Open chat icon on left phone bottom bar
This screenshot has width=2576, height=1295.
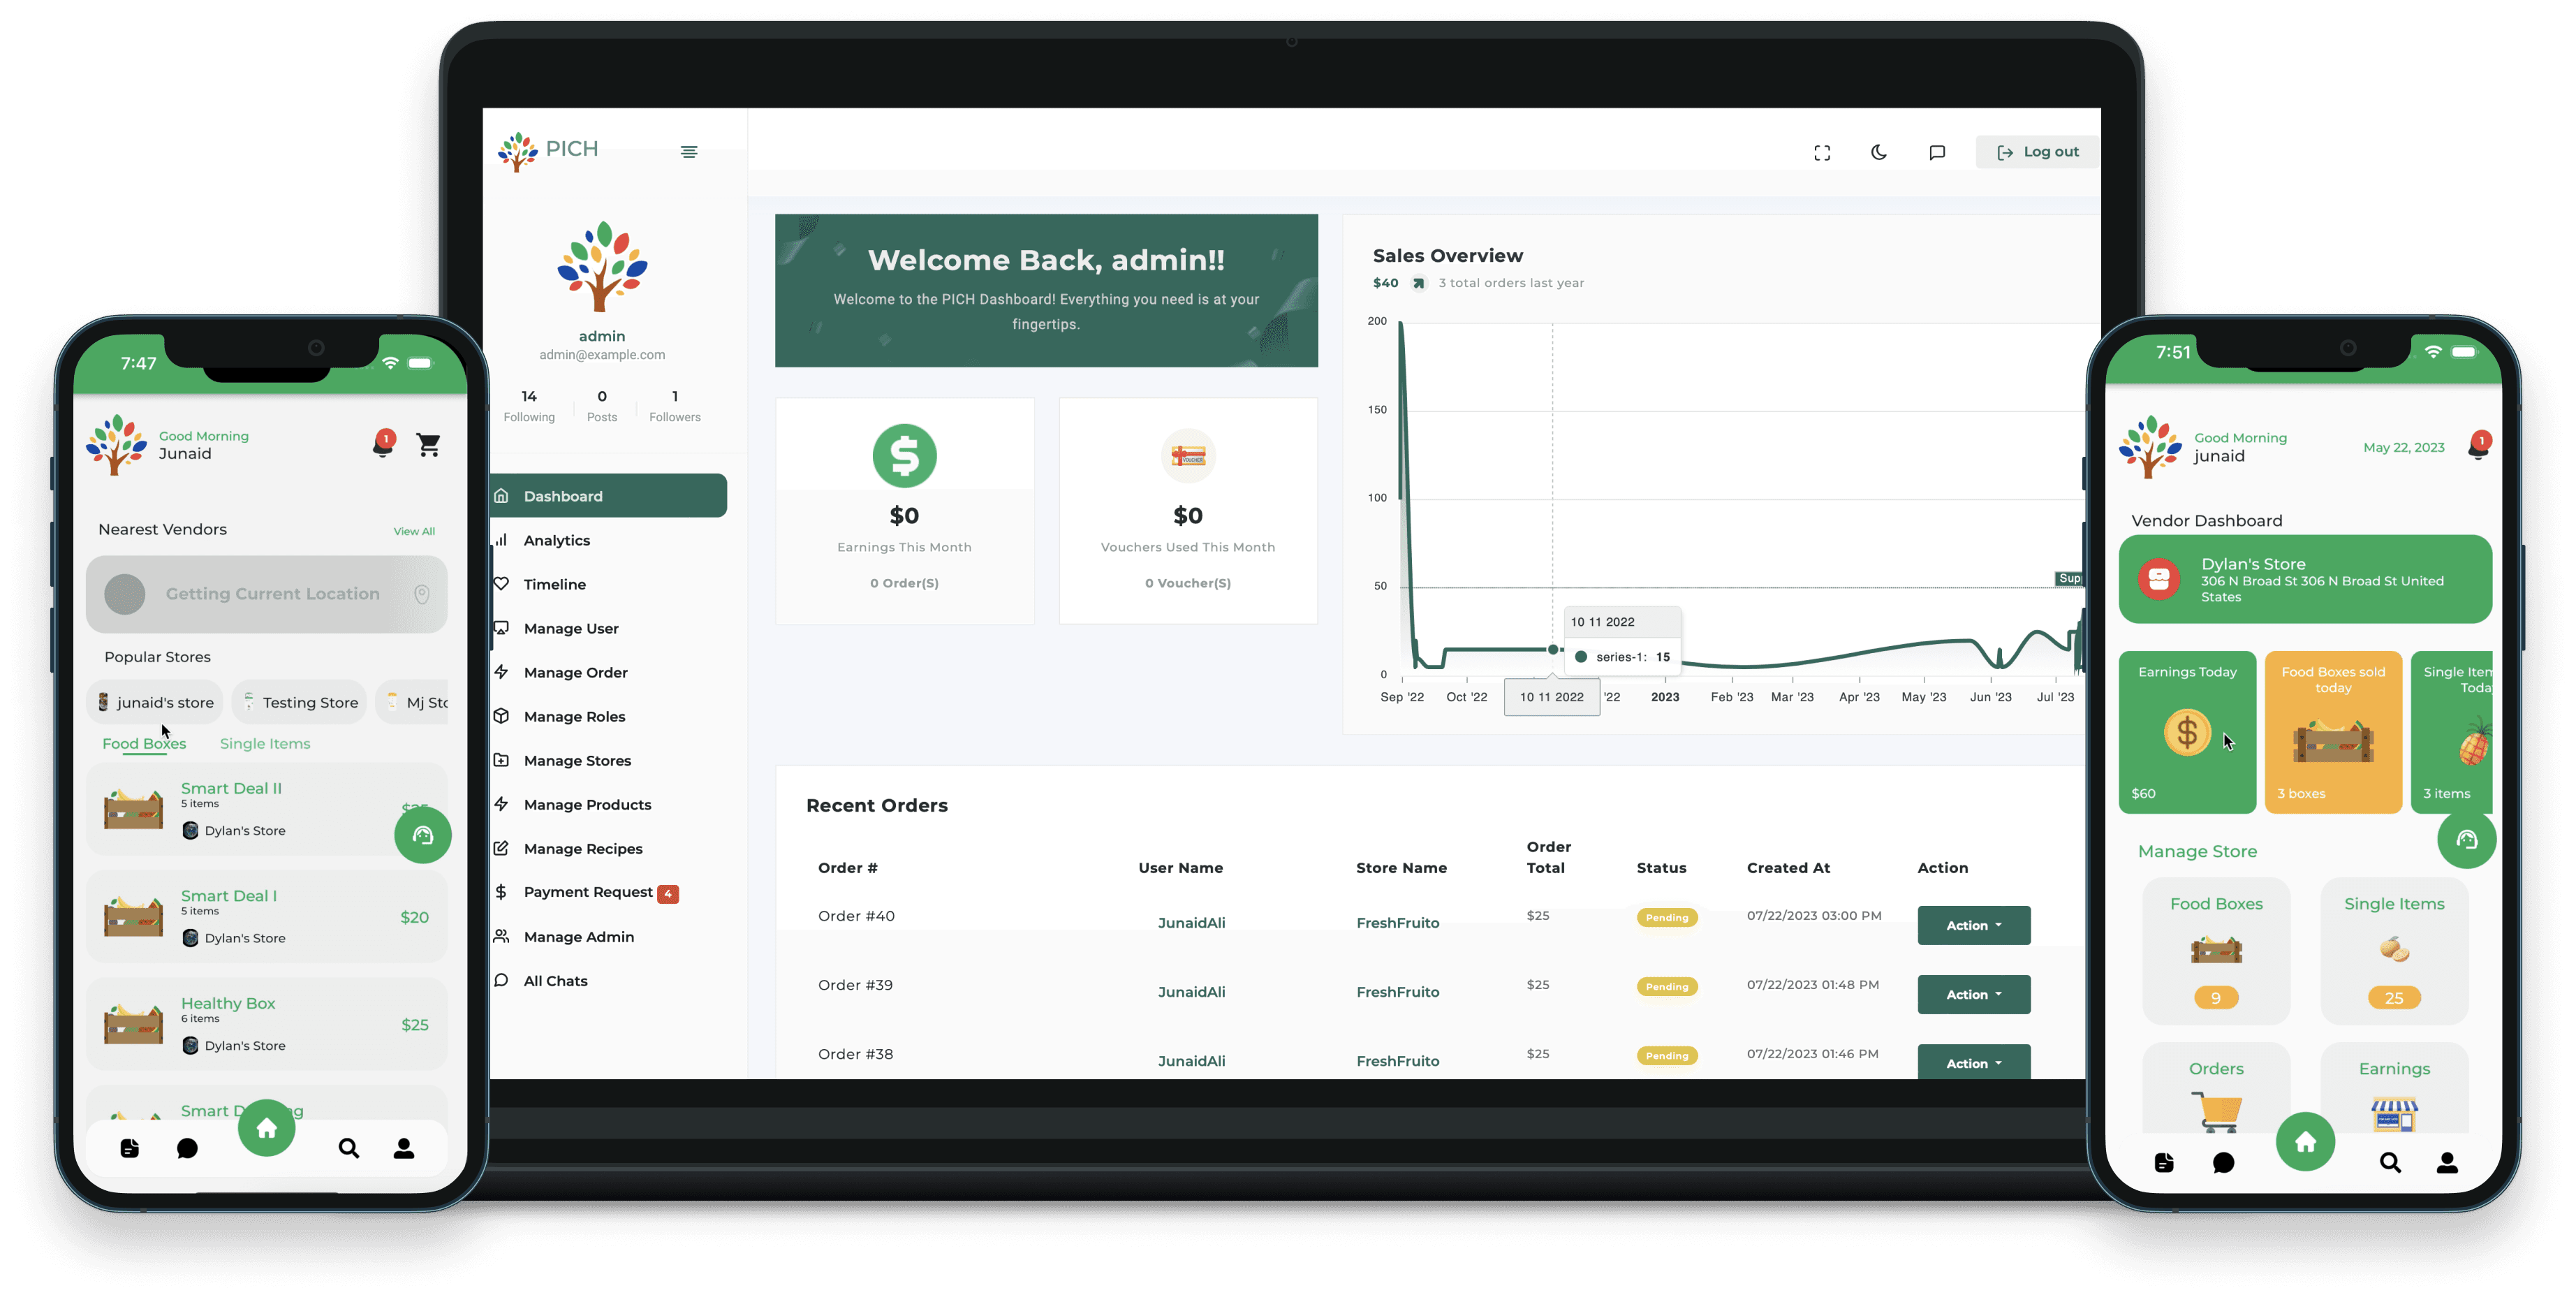(x=187, y=1148)
